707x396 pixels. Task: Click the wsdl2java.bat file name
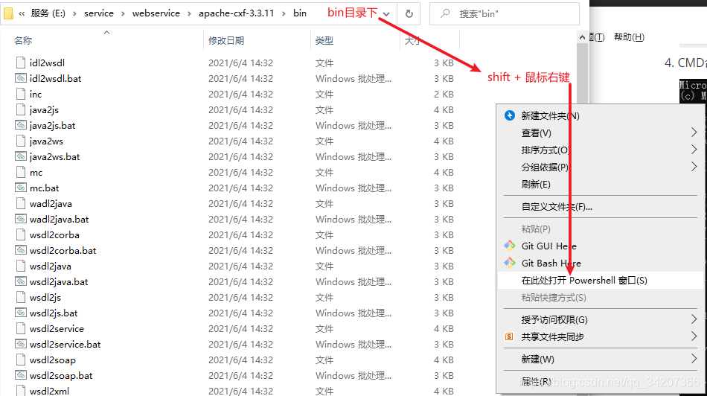click(x=59, y=282)
